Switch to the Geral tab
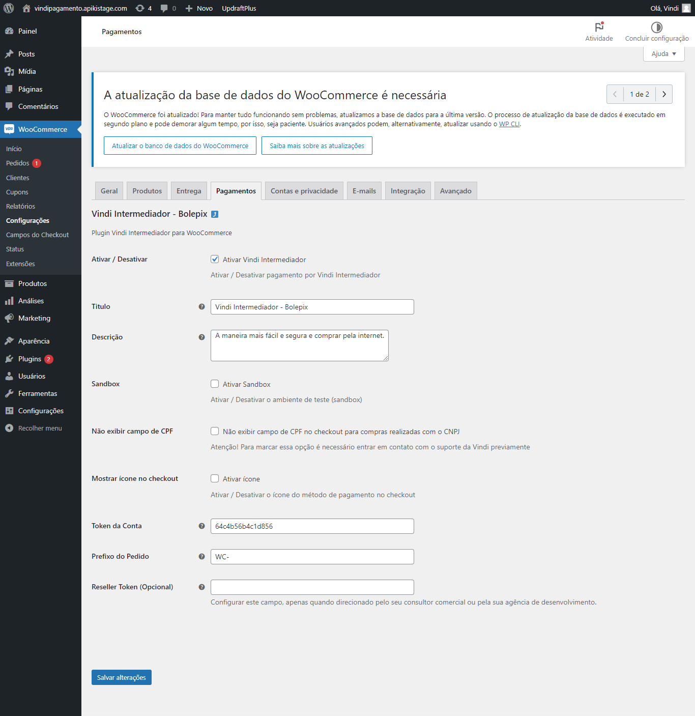This screenshot has width=695, height=716. click(x=109, y=191)
